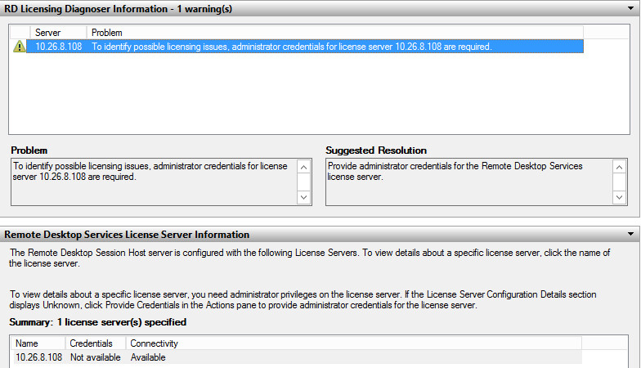Click the 'Remote Desktop Services License Server Information' header

click(127, 234)
